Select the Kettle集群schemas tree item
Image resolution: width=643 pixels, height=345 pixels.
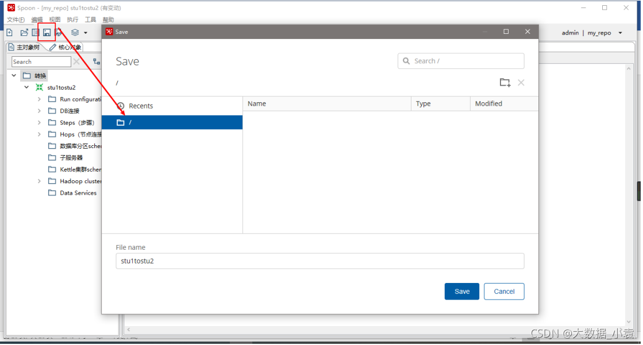(80, 169)
